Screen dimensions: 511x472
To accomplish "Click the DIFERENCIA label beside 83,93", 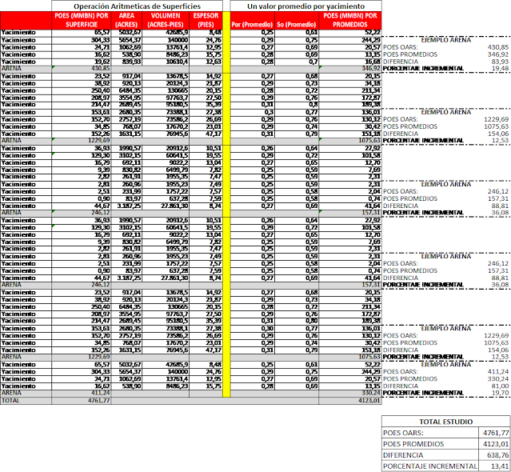I will (x=401, y=62).
